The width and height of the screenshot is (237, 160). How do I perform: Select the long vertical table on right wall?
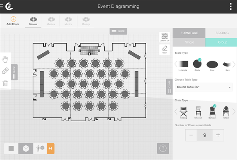point(136,84)
